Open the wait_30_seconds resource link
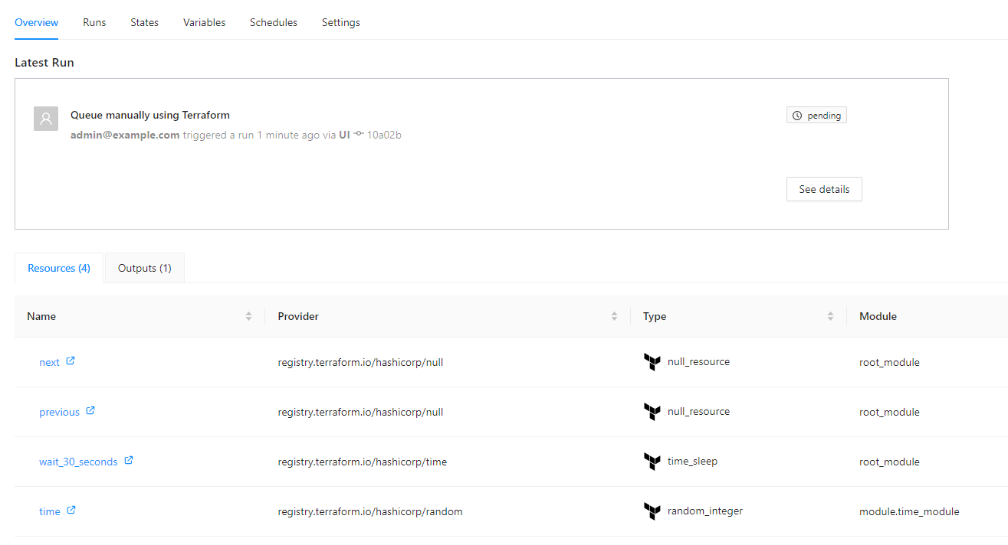Viewport: 1008px width, 545px height. [x=78, y=462]
